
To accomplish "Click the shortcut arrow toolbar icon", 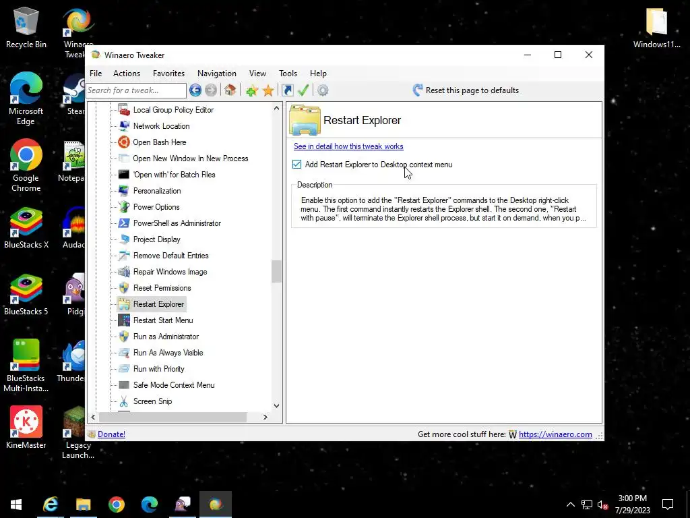I will [287, 90].
